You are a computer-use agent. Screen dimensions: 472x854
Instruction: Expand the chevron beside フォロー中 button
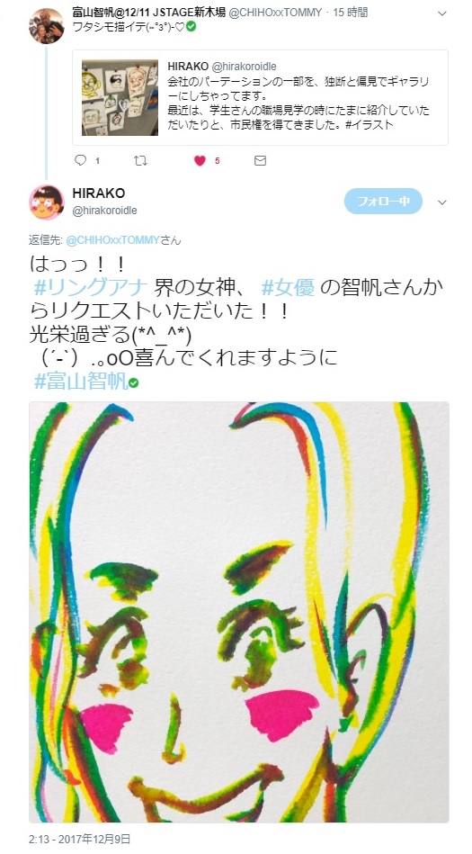click(x=441, y=202)
